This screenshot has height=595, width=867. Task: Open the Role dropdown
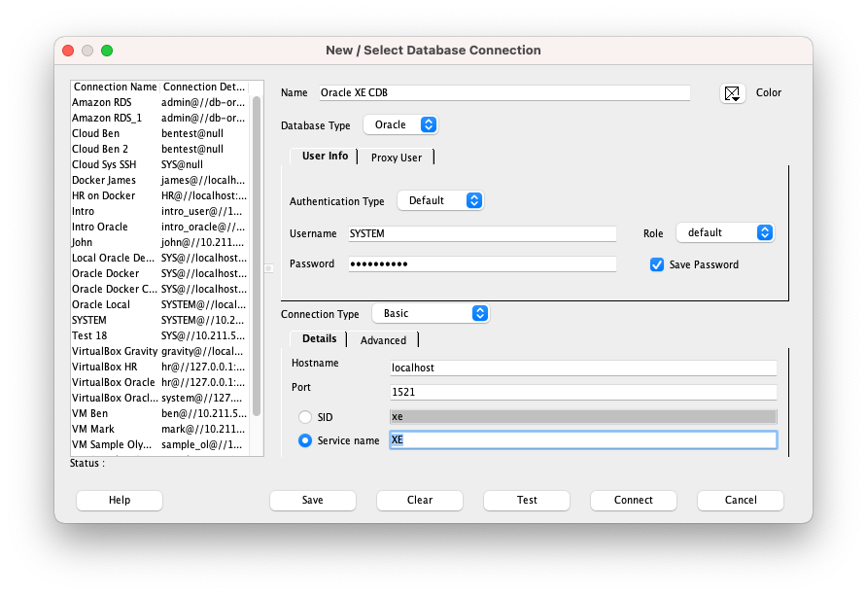[724, 232]
